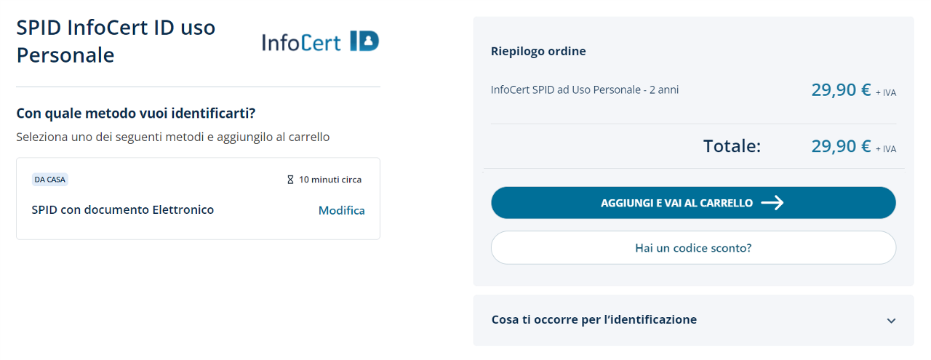Click the DA CASA badge

50,180
